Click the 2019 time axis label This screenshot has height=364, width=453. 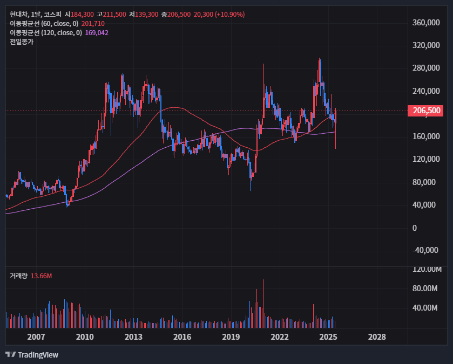coord(231,337)
